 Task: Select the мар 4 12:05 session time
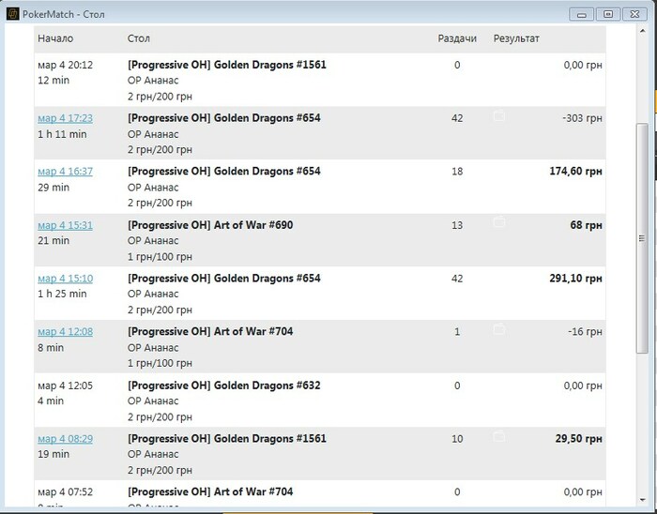point(66,385)
